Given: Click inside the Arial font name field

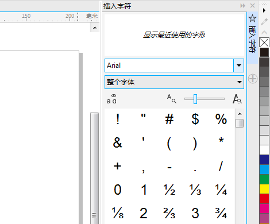Looking at the screenshot, I should (x=169, y=65).
